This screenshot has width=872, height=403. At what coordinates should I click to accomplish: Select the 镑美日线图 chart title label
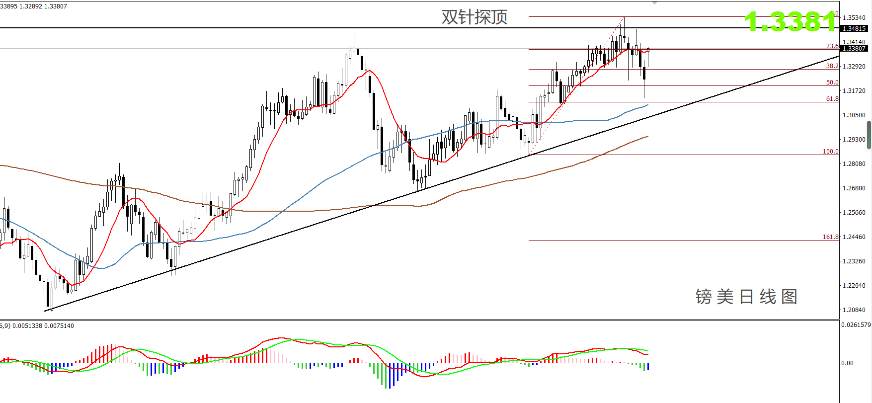746,297
